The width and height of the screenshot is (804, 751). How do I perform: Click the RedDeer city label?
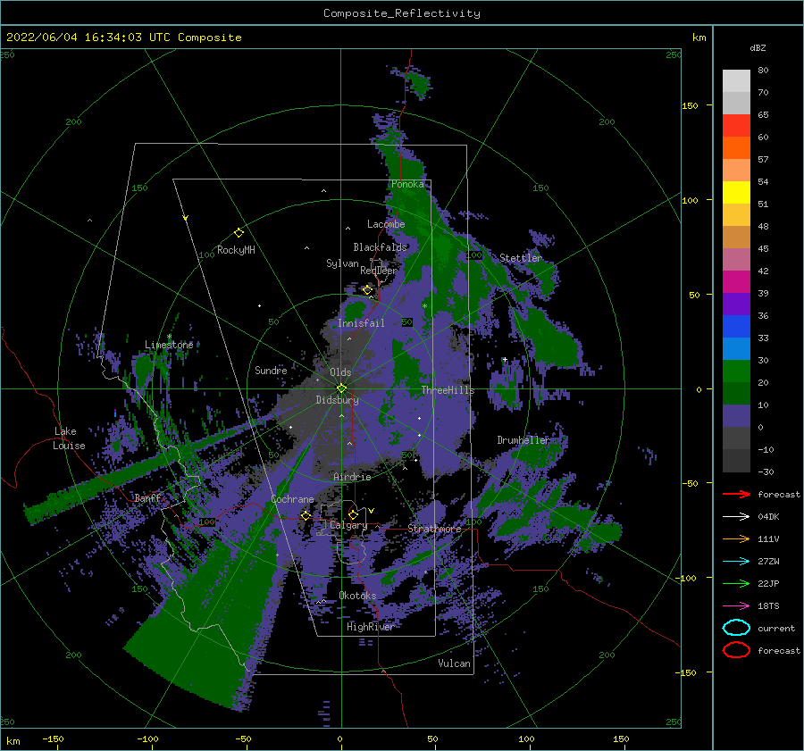tap(379, 271)
